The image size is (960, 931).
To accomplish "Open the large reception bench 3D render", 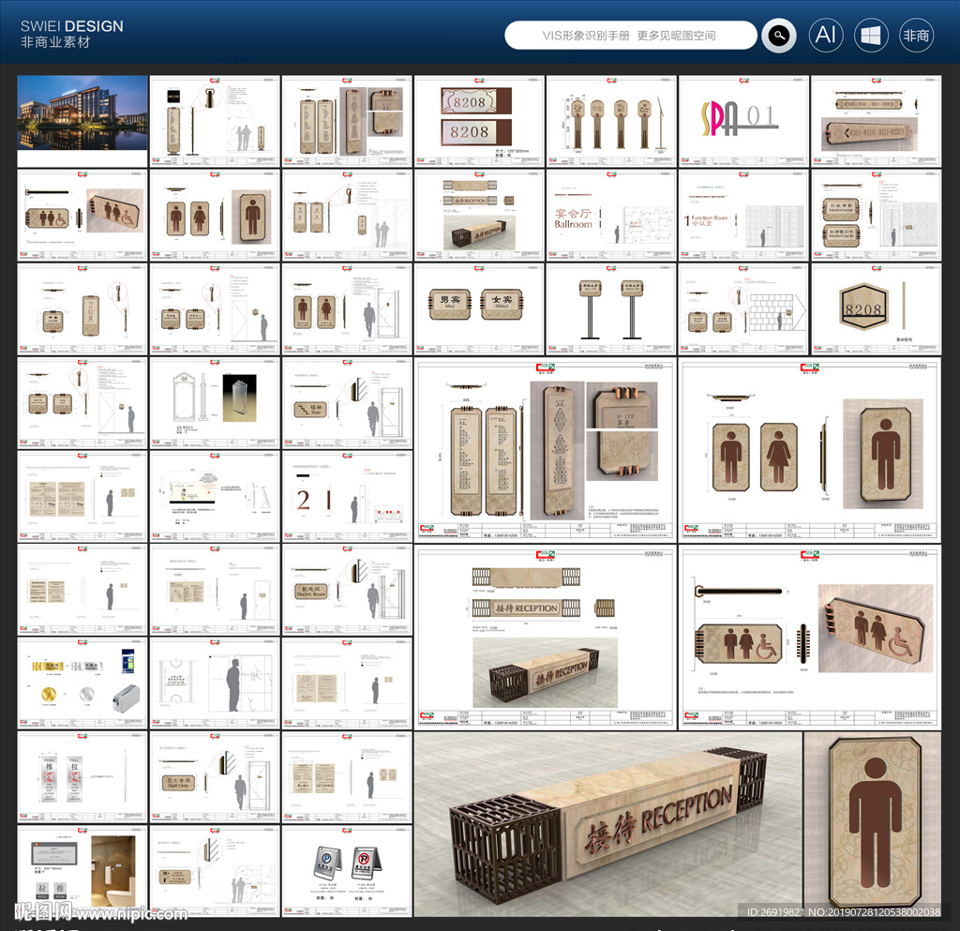I will click(x=607, y=824).
